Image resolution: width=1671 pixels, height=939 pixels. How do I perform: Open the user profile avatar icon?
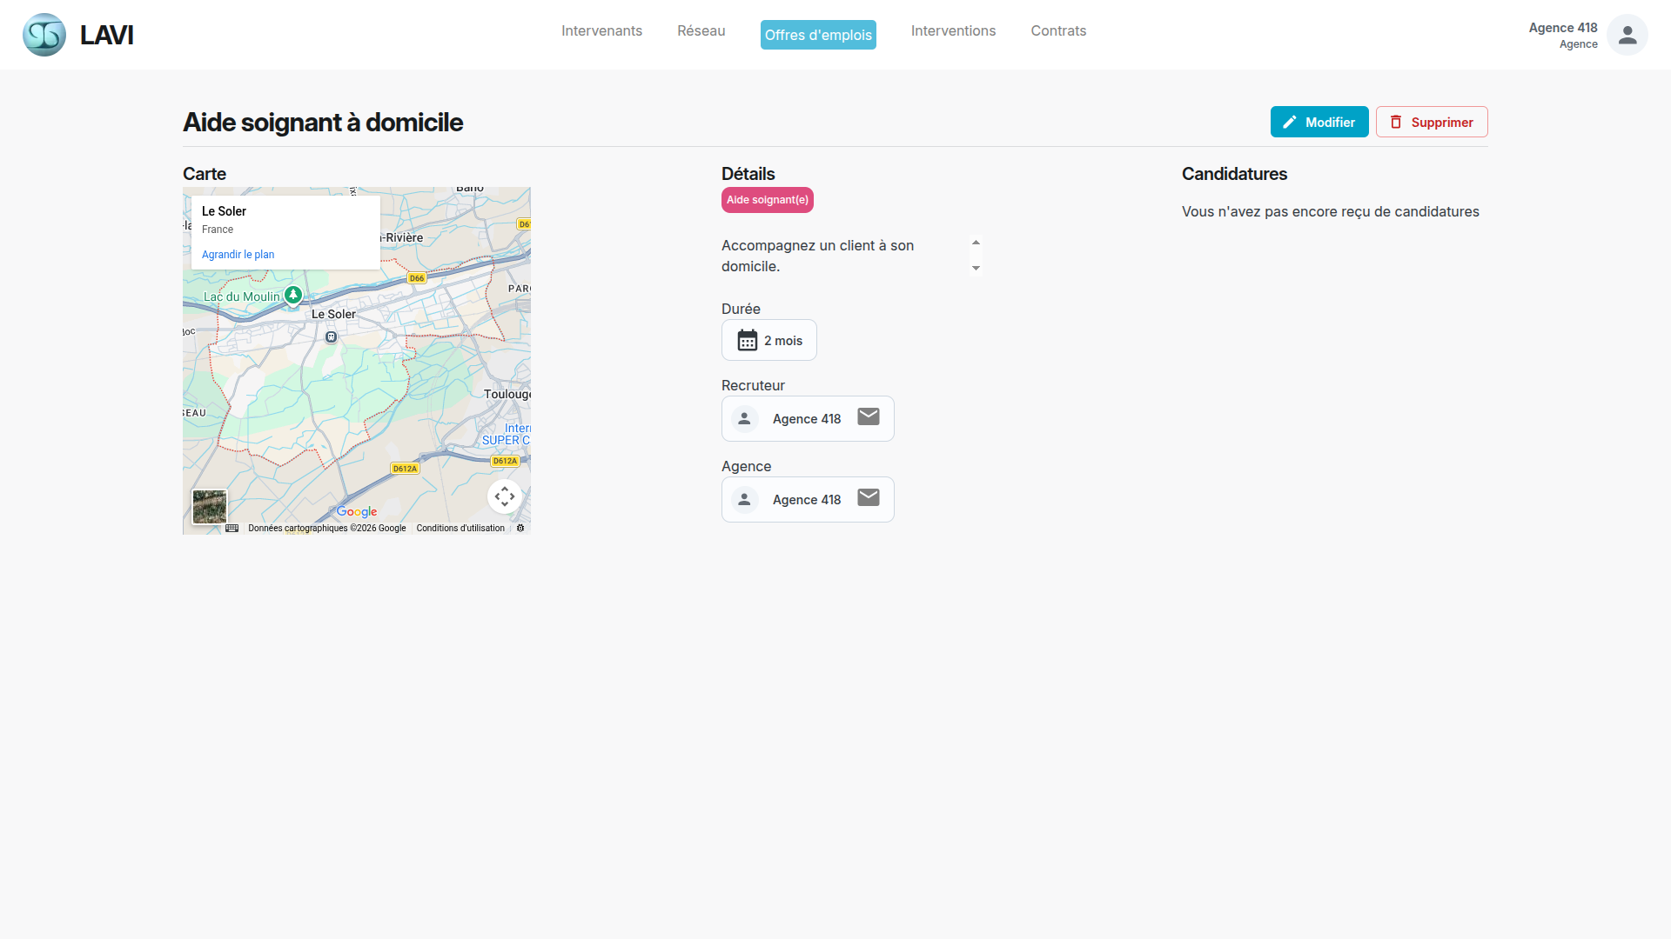click(x=1627, y=35)
